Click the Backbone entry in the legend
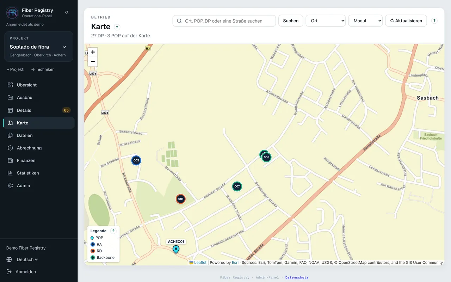Image resolution: width=451 pixels, height=282 pixels. click(x=103, y=258)
